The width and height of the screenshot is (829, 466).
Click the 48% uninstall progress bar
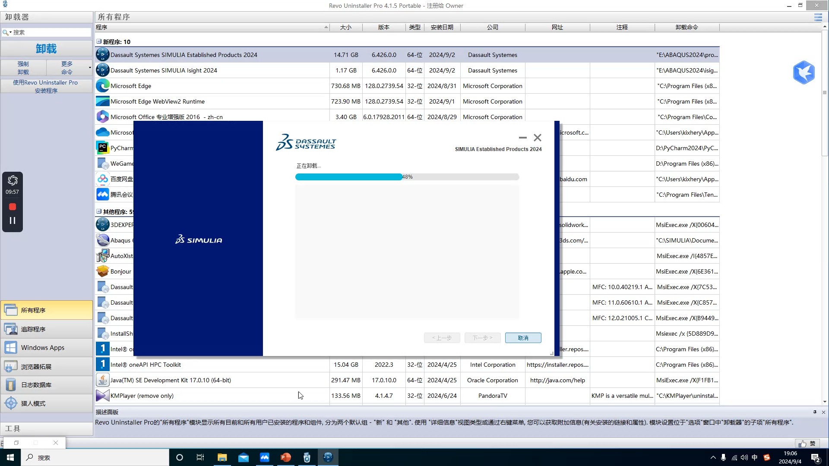(x=407, y=177)
